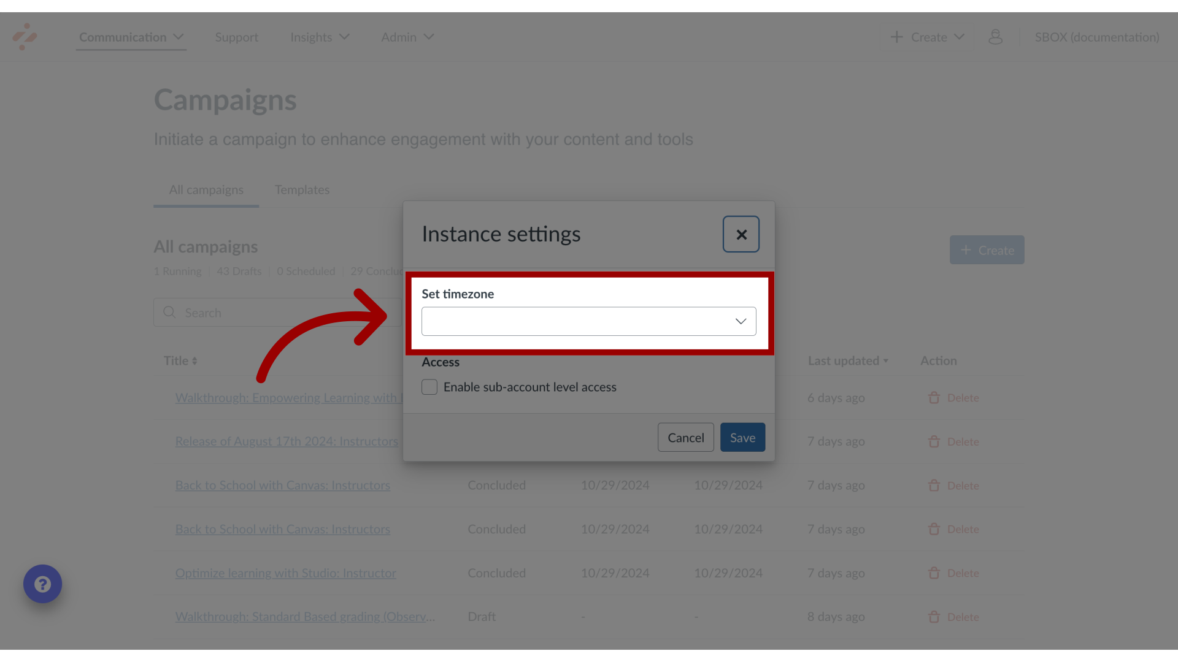The image size is (1178, 662).
Task: Expand the Set timezone dropdown
Action: tap(589, 321)
